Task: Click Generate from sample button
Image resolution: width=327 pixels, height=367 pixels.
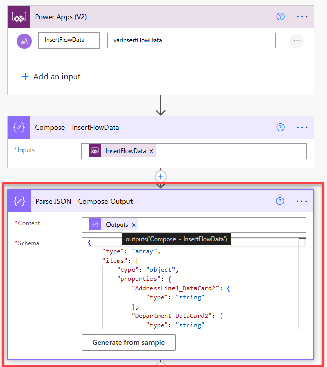Action: coord(128,342)
